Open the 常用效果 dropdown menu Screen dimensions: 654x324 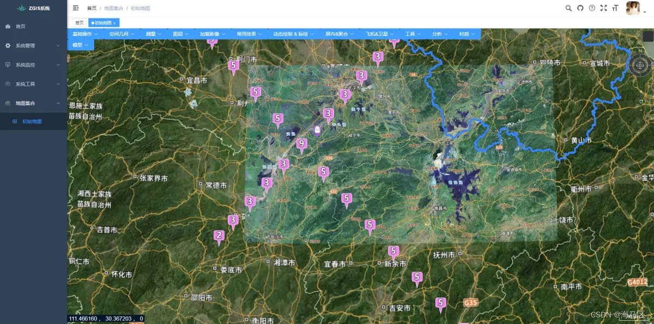tap(249, 34)
